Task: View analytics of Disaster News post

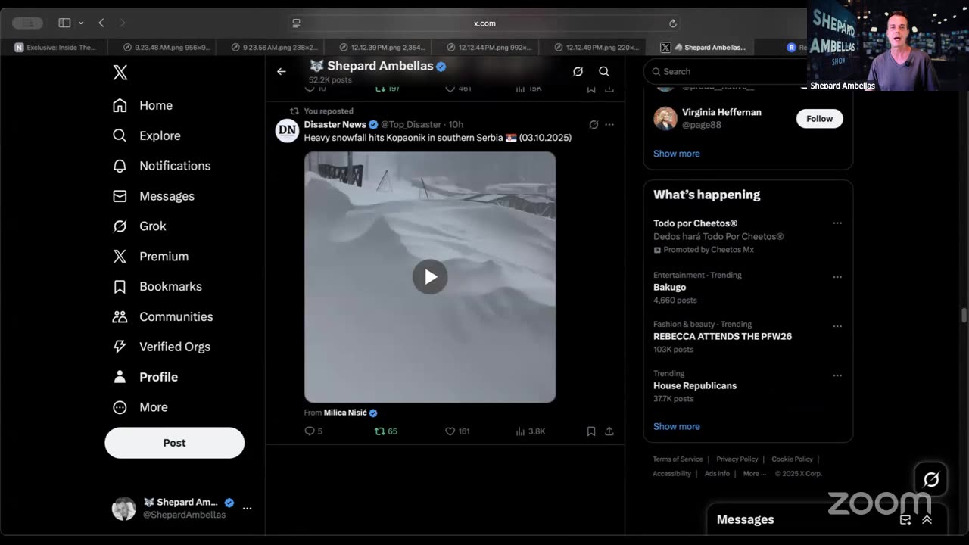Action: pyautogui.click(x=530, y=431)
